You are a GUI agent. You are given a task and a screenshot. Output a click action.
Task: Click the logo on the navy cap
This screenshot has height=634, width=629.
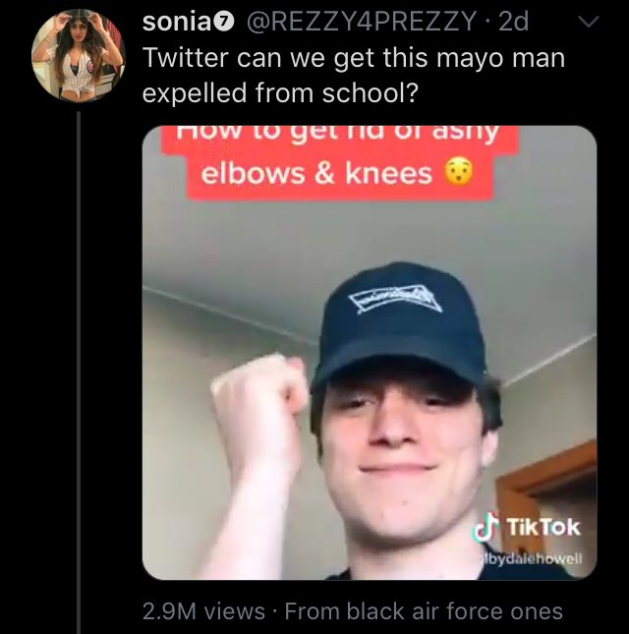click(395, 300)
